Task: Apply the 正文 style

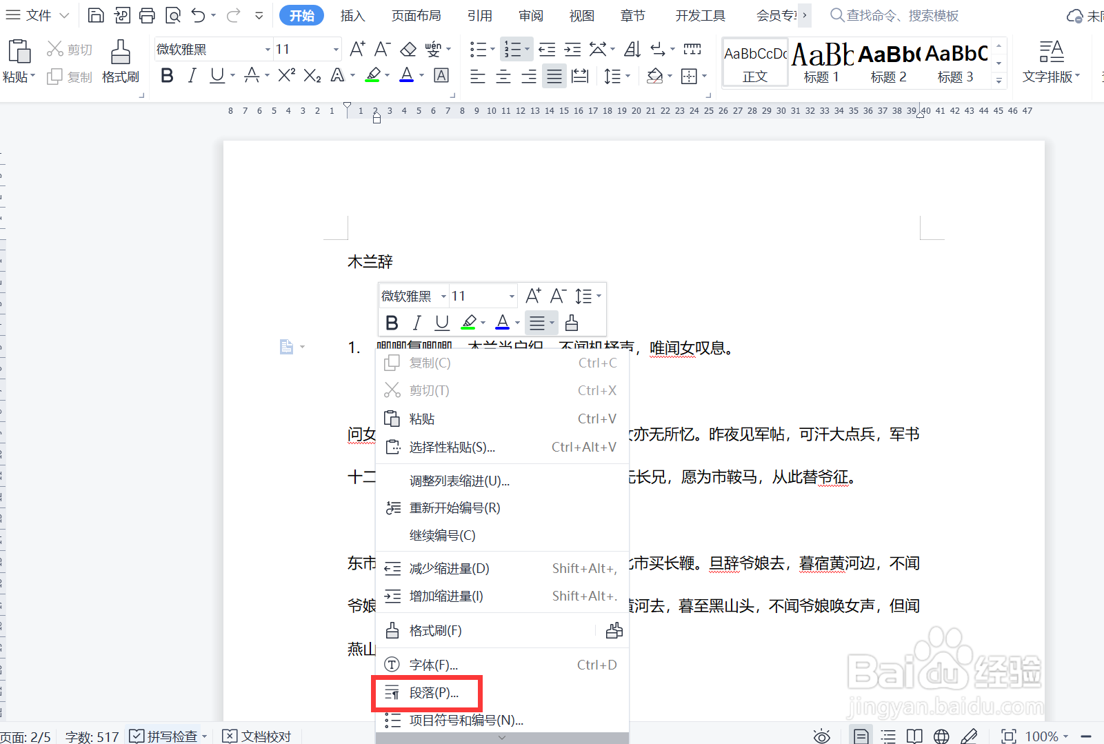Action: (755, 62)
